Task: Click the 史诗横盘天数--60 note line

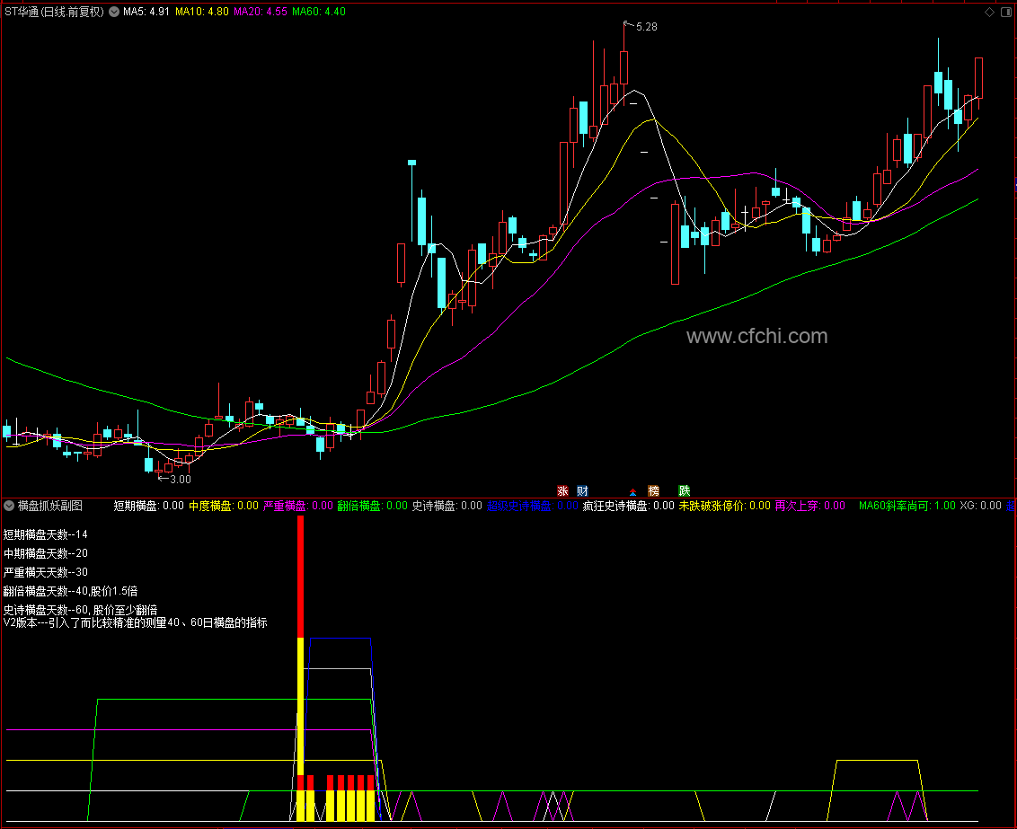Action: (81, 610)
